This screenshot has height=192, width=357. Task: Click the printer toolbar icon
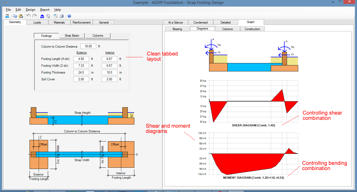[62, 16]
